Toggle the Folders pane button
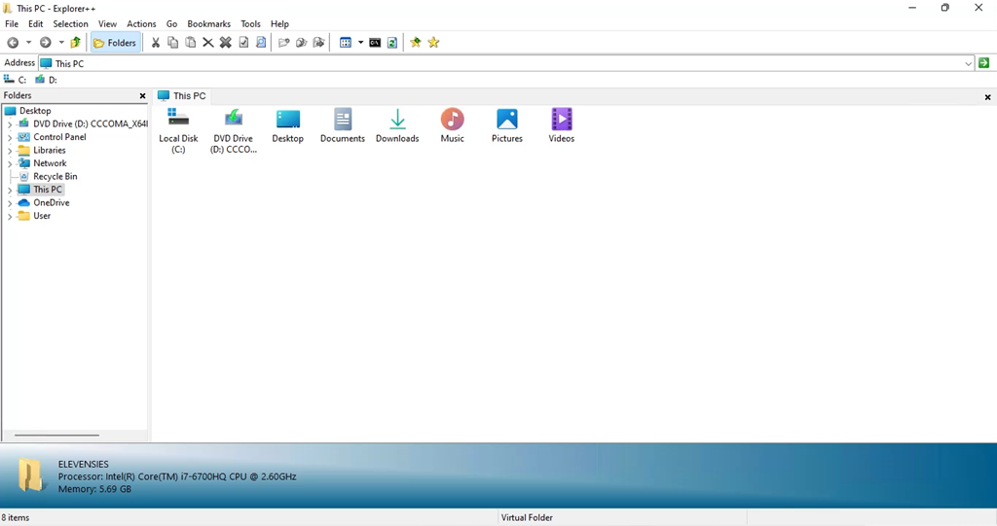 115,43
